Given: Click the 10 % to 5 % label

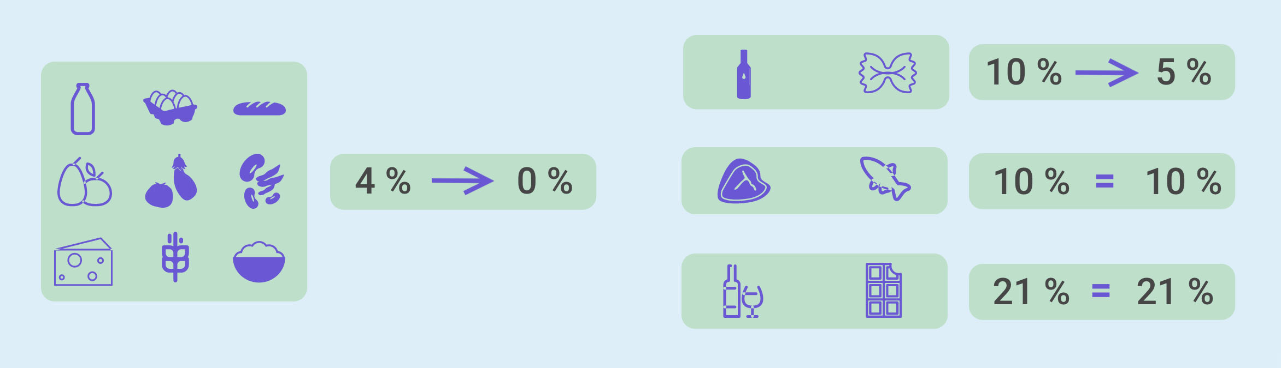Looking at the screenshot, I should [1101, 72].
